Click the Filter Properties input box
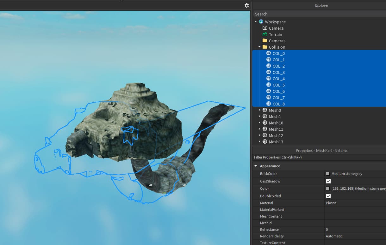 click(319, 157)
